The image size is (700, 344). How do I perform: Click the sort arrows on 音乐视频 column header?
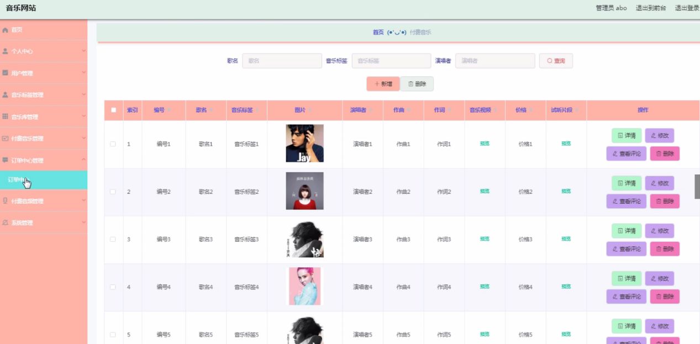[x=495, y=110]
